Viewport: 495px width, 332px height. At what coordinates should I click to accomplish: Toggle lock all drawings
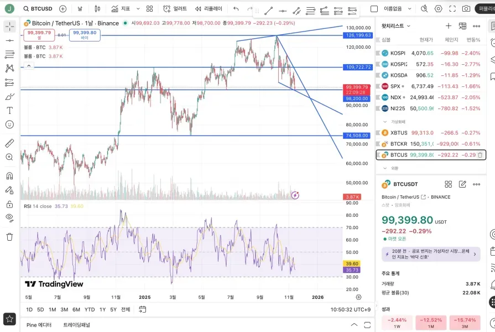pyautogui.click(x=10, y=204)
